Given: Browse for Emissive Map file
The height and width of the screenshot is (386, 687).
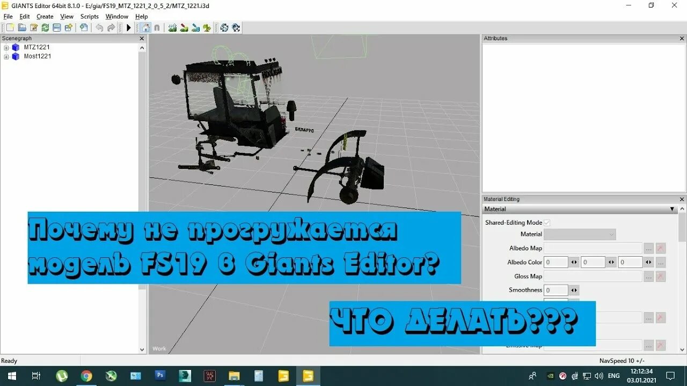Looking at the screenshot, I should [649, 346].
